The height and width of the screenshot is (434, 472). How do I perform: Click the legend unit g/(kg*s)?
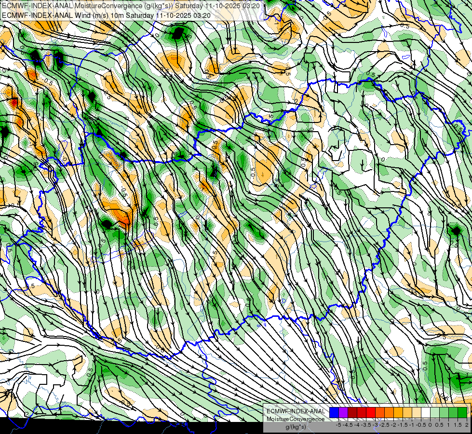[x=296, y=427]
